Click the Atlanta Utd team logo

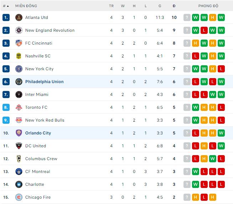tap(19, 17)
